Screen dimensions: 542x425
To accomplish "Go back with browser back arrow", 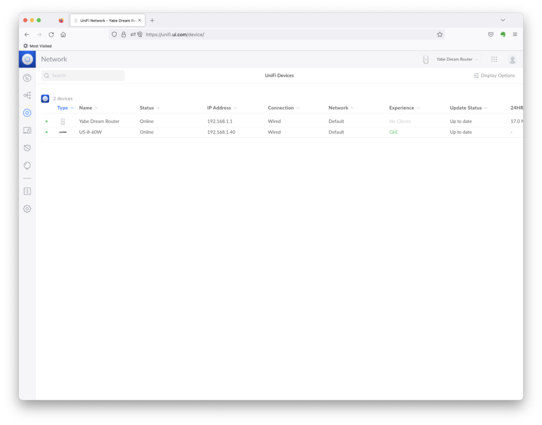I will (27, 34).
